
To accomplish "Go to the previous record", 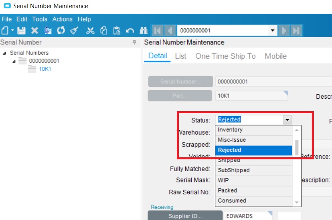I will pyautogui.click(x=170, y=31).
